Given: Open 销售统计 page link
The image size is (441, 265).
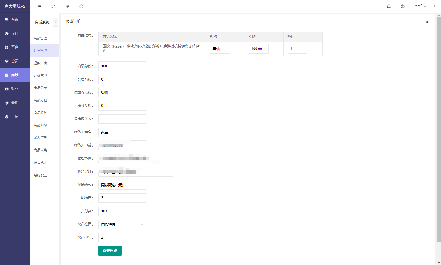Looking at the screenshot, I should (40, 163).
